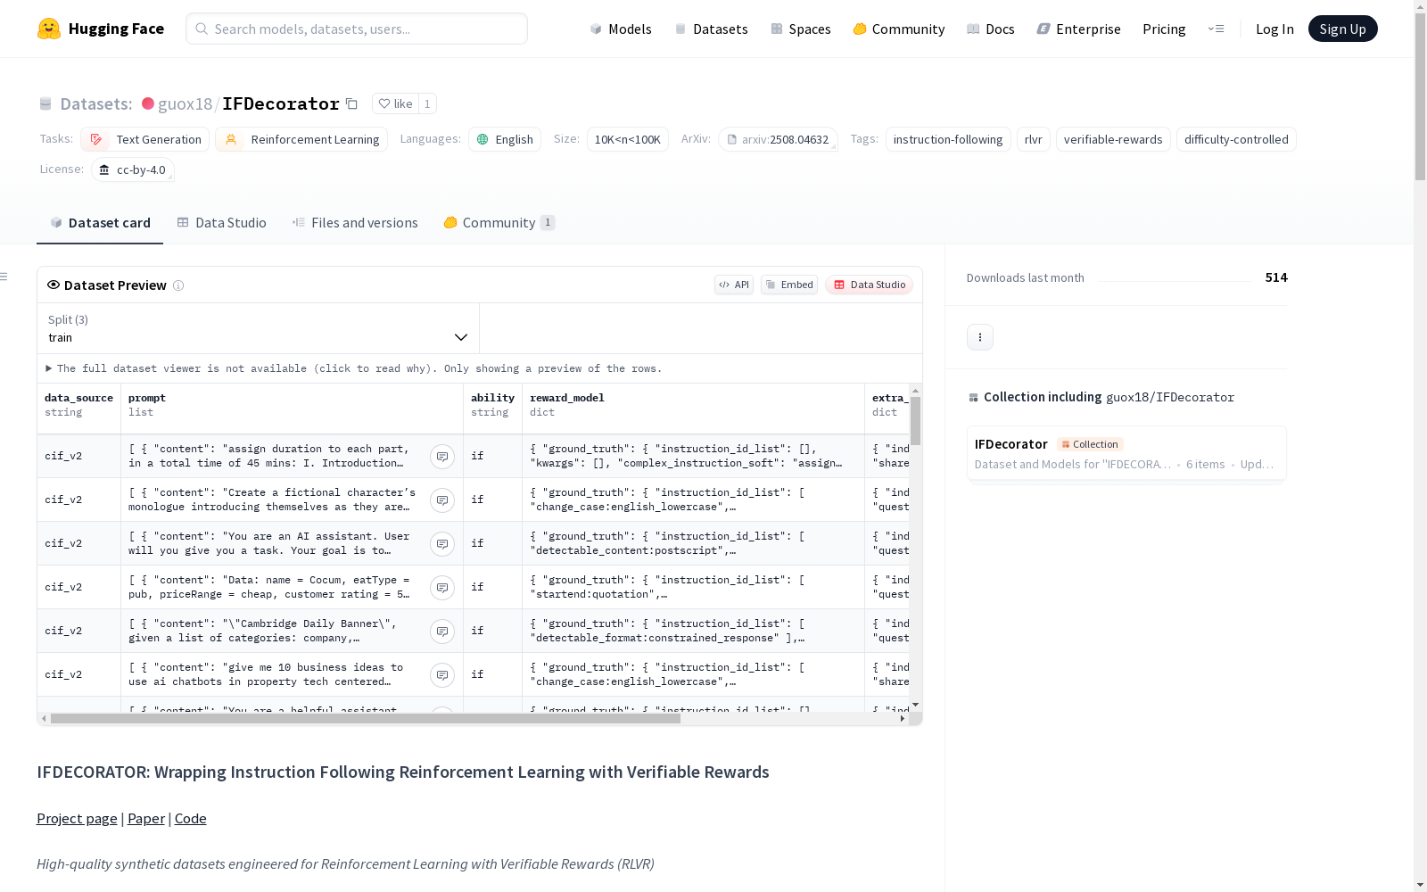
Task: Copy the dataset name IFDecorator to clipboard
Action: [351, 104]
